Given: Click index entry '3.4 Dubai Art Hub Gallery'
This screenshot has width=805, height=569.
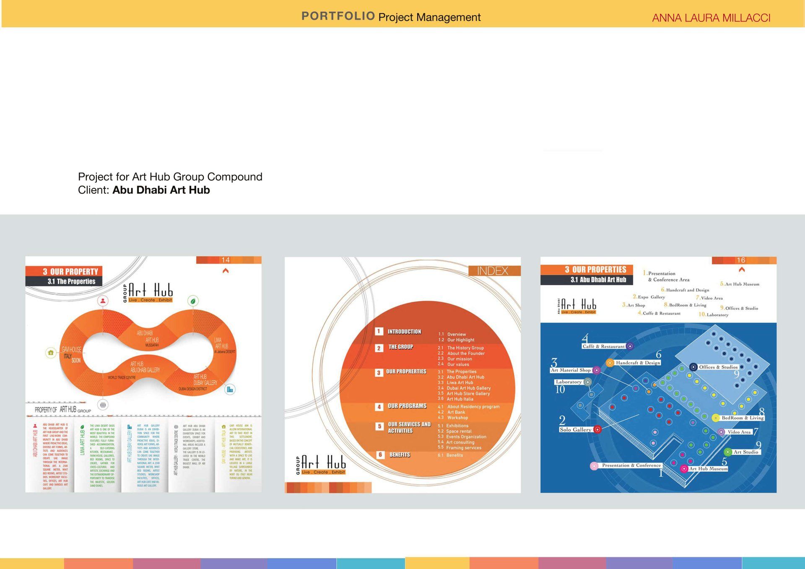Looking at the screenshot, I should click(x=464, y=388).
